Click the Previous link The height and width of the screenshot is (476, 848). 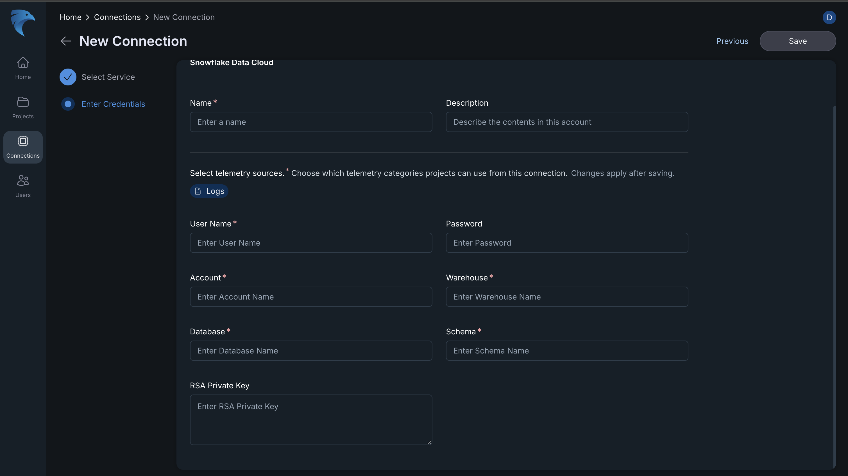pos(732,41)
